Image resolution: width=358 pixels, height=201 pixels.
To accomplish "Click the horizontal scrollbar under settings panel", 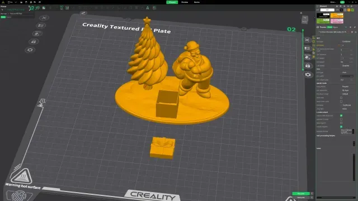I will [x=336, y=198].
